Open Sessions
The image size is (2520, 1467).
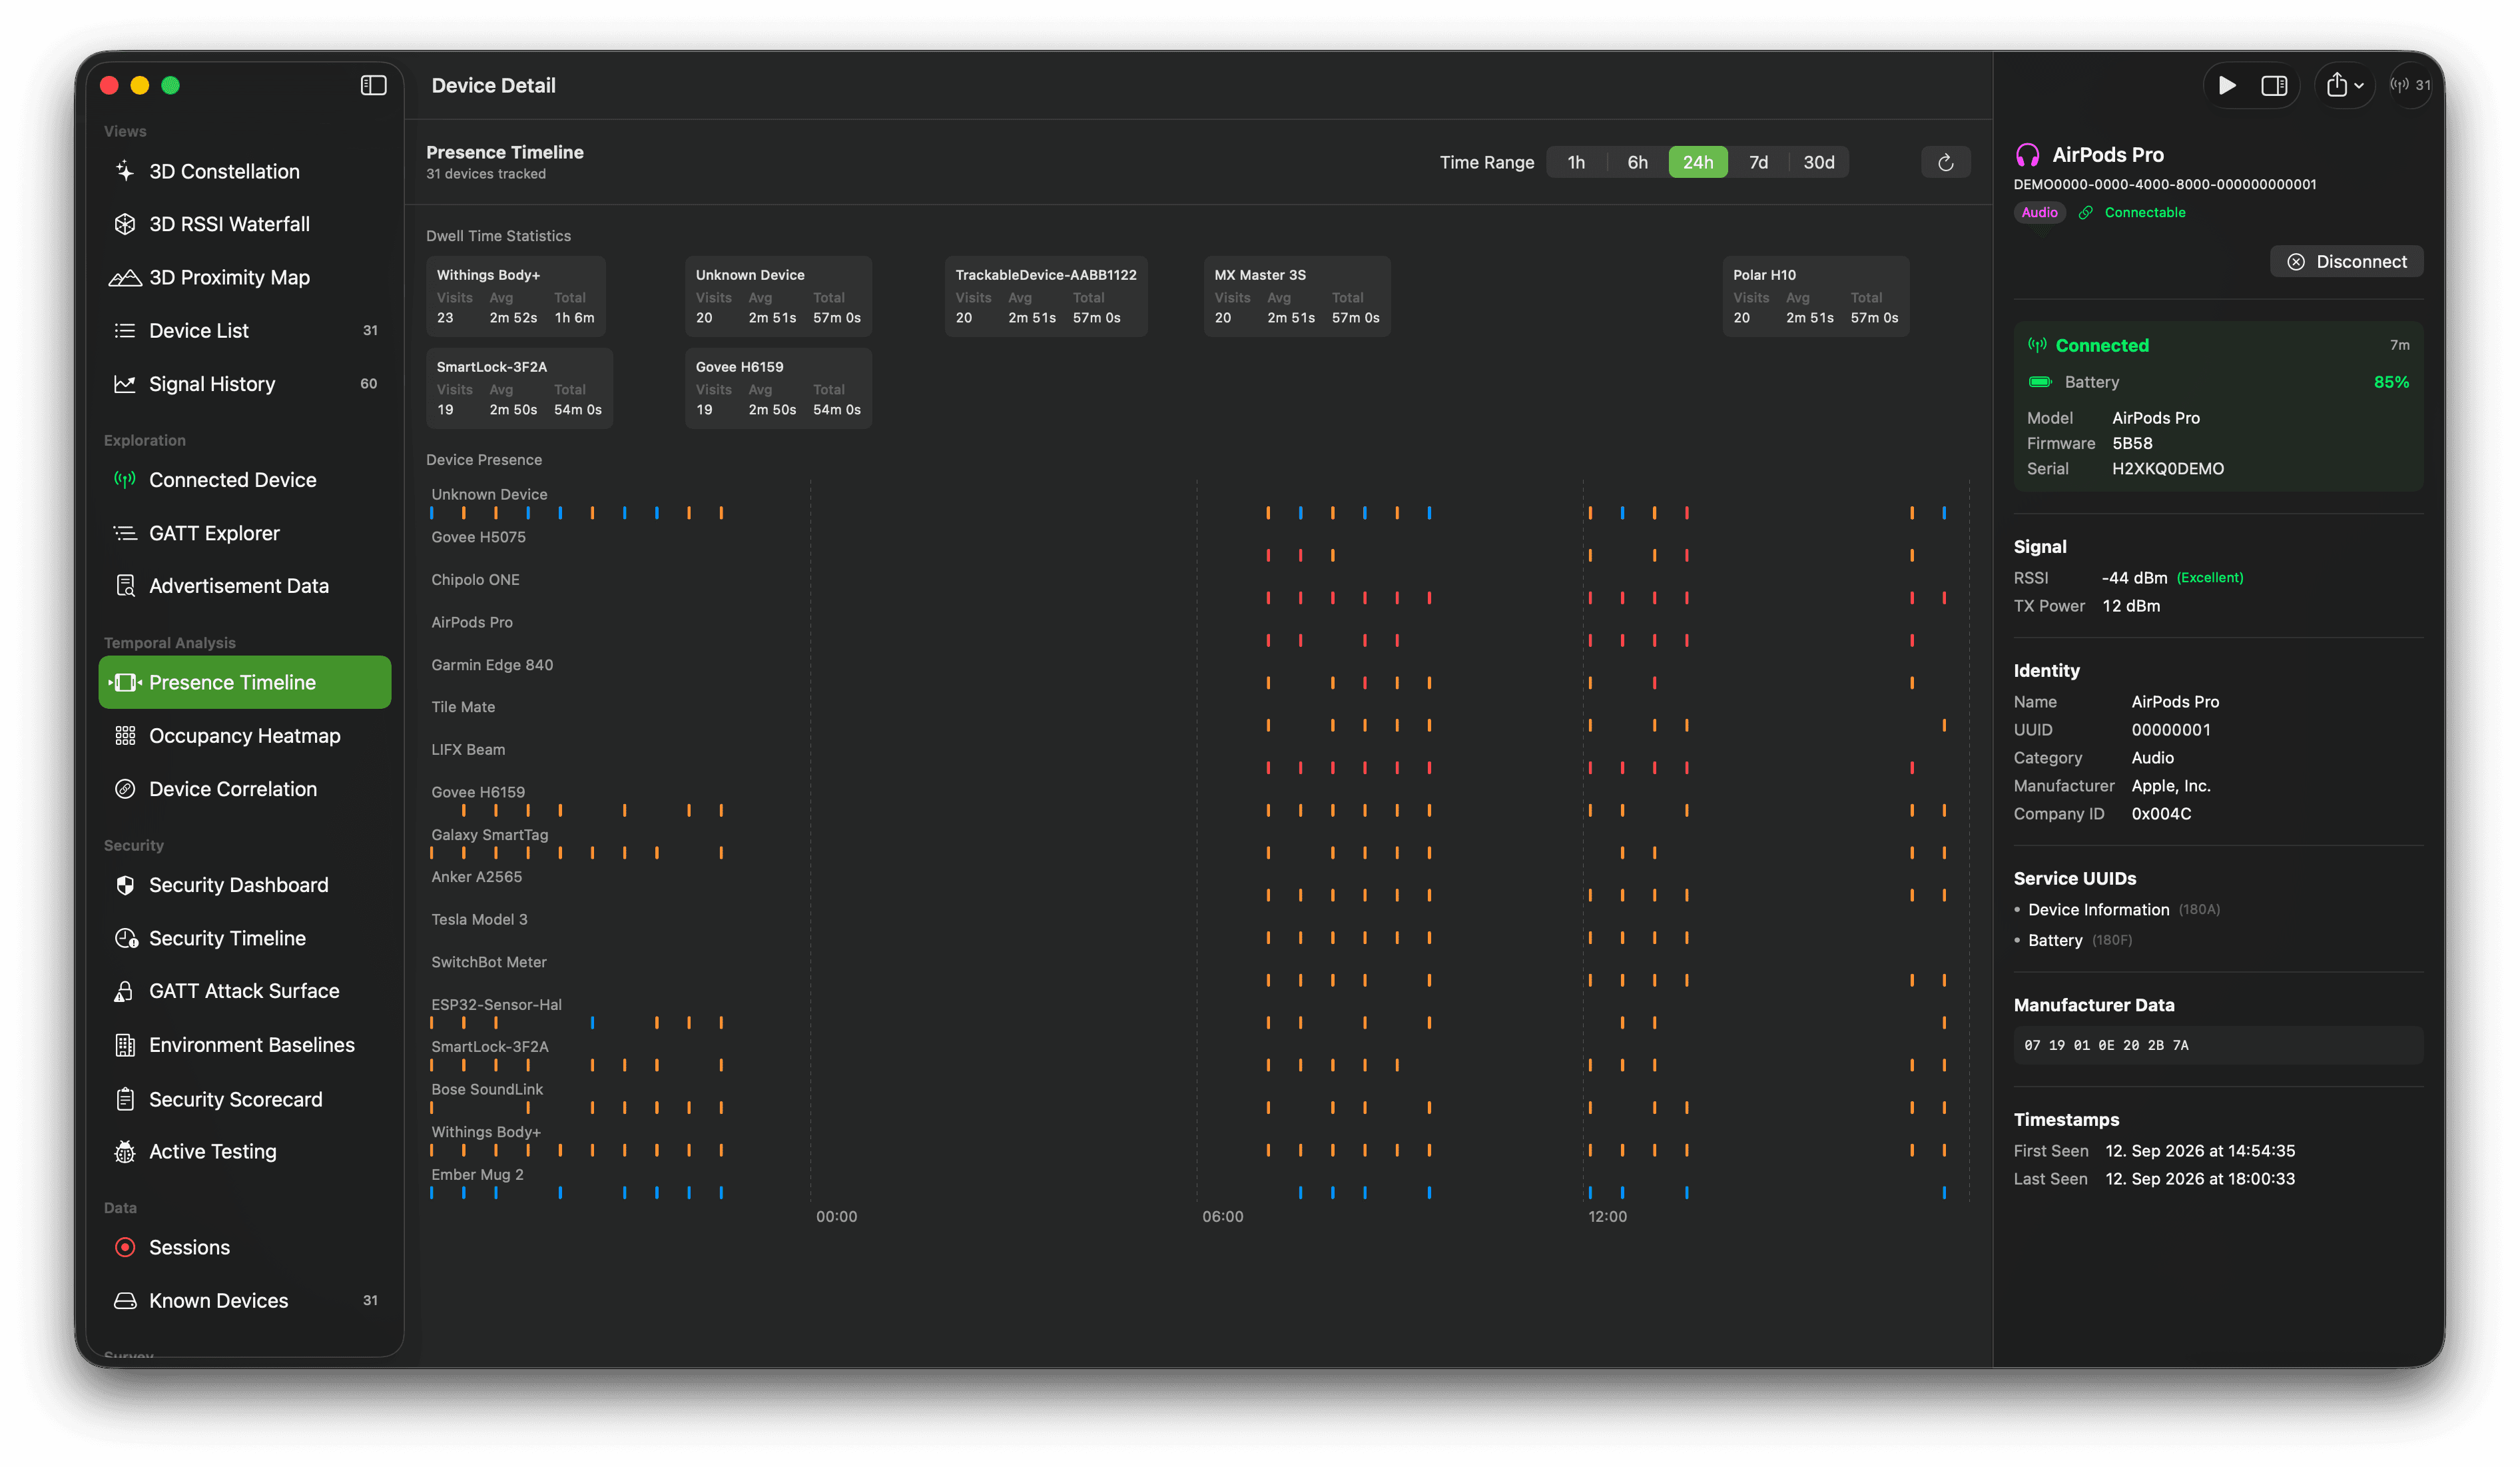point(244,1247)
